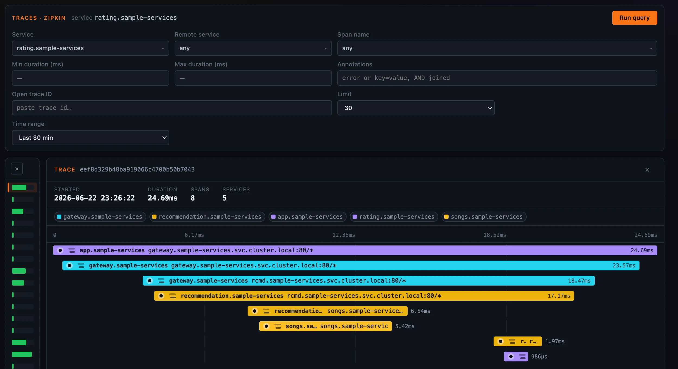Click the dot icon on the 18.47ms span
The height and width of the screenshot is (369, 678).
point(150,281)
